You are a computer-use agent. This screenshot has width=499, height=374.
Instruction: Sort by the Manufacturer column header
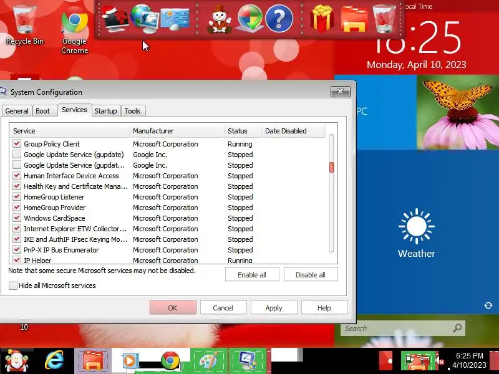tap(177, 131)
